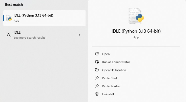Click the Pin to Start pin icon

coord(97,78)
